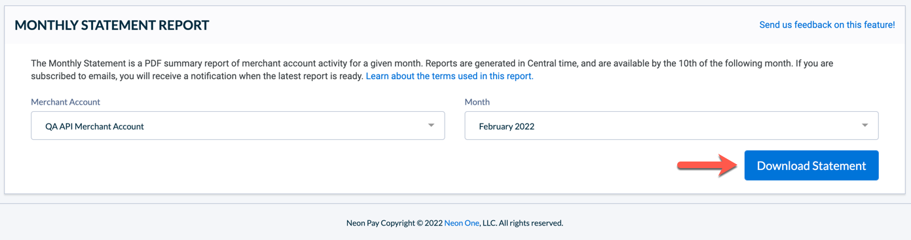This screenshot has width=911, height=240.
Task: Select the QA API Merchant Account field
Action: tap(238, 126)
